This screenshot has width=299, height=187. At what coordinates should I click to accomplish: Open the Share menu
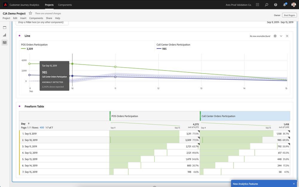[49, 18]
